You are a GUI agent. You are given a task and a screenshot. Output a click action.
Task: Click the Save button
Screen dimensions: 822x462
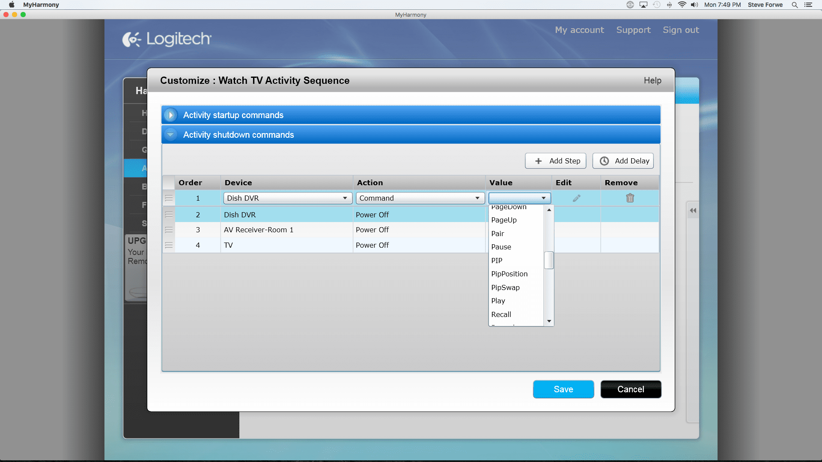click(x=563, y=389)
